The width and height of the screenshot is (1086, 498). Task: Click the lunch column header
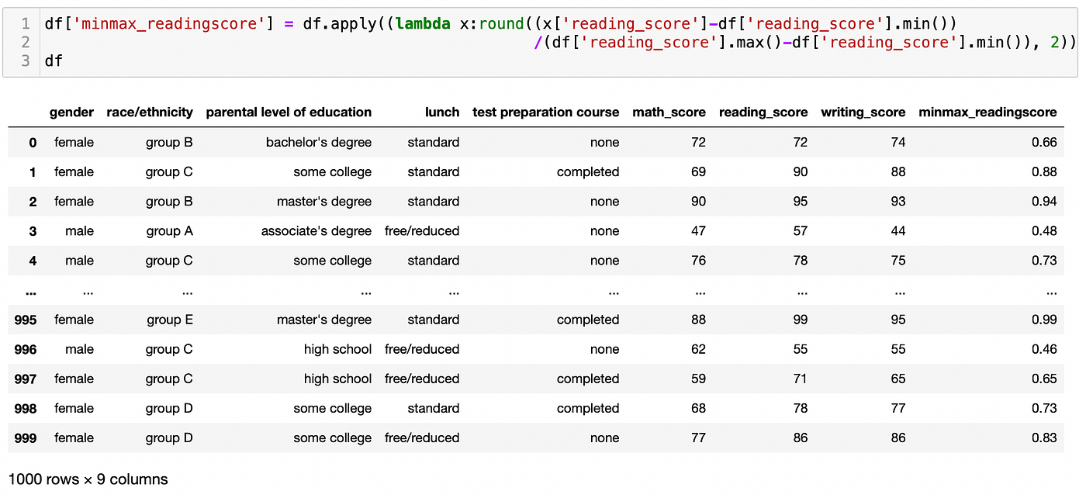(x=442, y=112)
